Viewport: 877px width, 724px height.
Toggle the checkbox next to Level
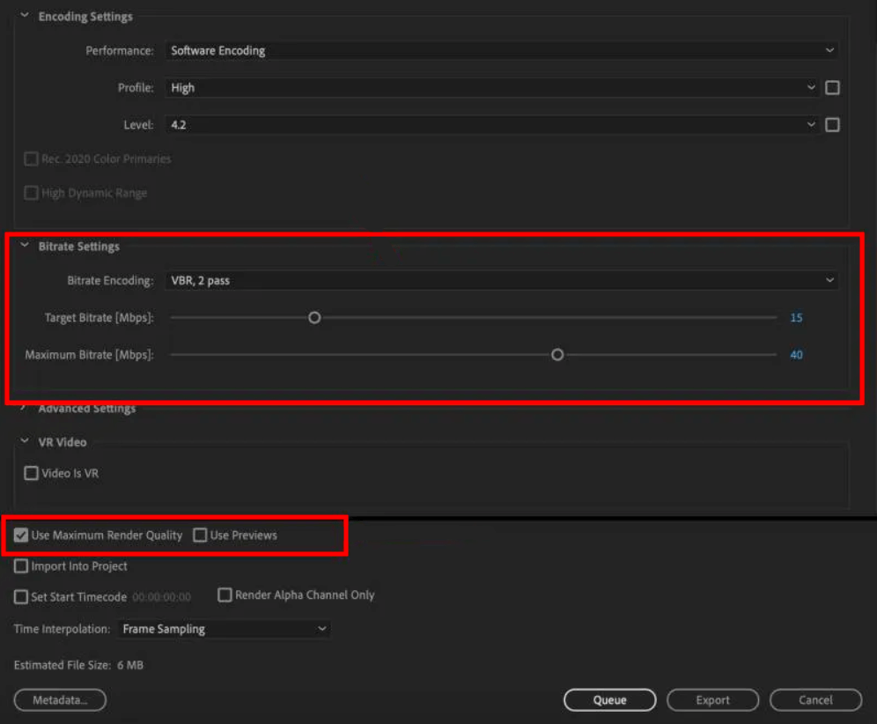pos(832,125)
